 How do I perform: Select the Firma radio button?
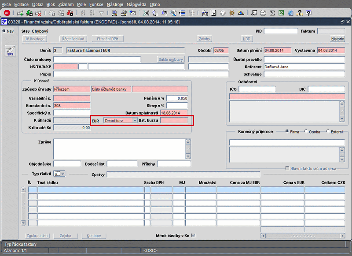287,132
